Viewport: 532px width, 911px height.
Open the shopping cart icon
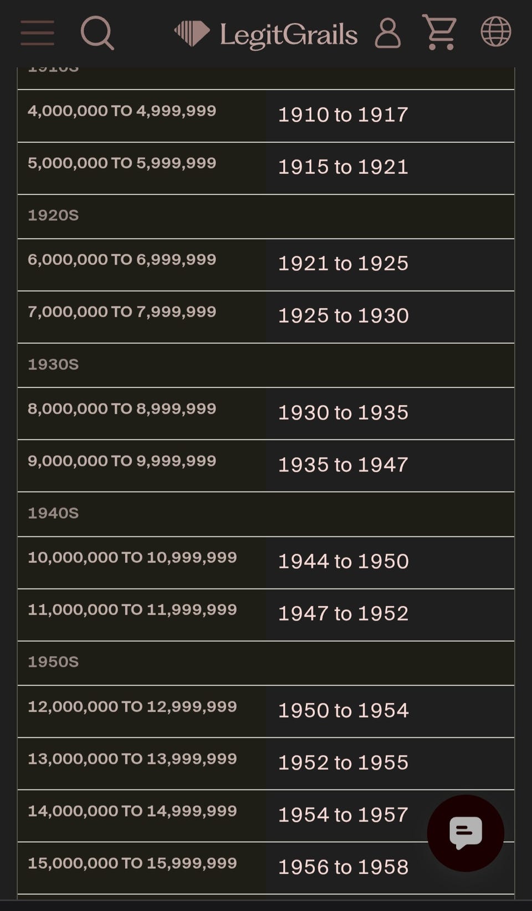click(x=440, y=32)
